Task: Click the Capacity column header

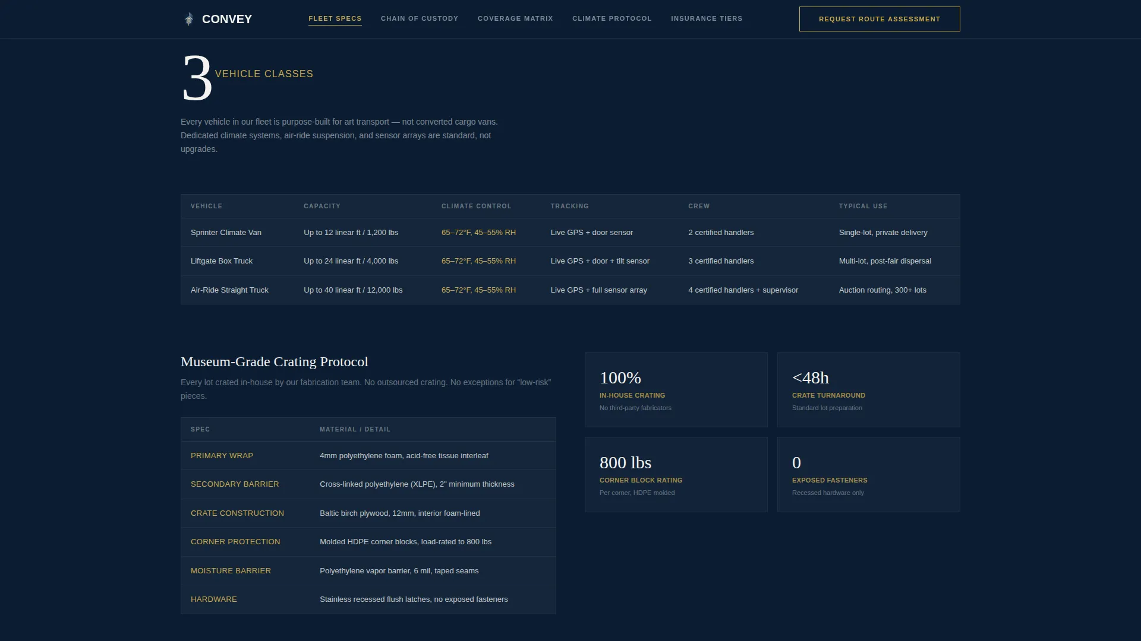Action: pos(322,206)
